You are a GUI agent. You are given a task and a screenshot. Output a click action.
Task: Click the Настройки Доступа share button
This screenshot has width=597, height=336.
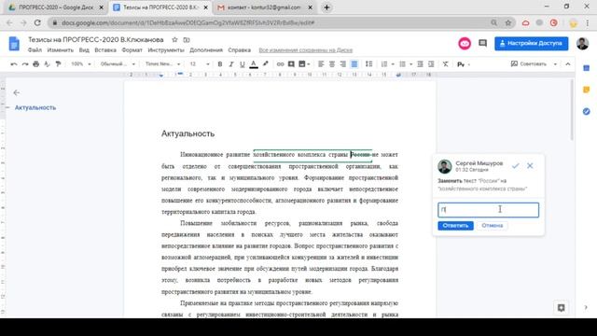tap(531, 44)
